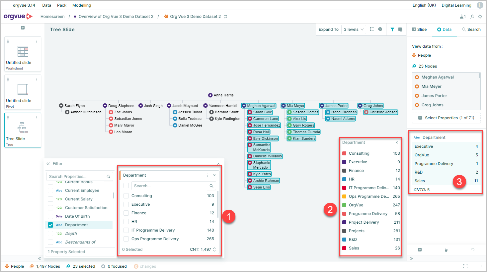Image resolution: width=487 pixels, height=272 pixels.
Task: Open the Modelling menu
Action: click(x=82, y=5)
